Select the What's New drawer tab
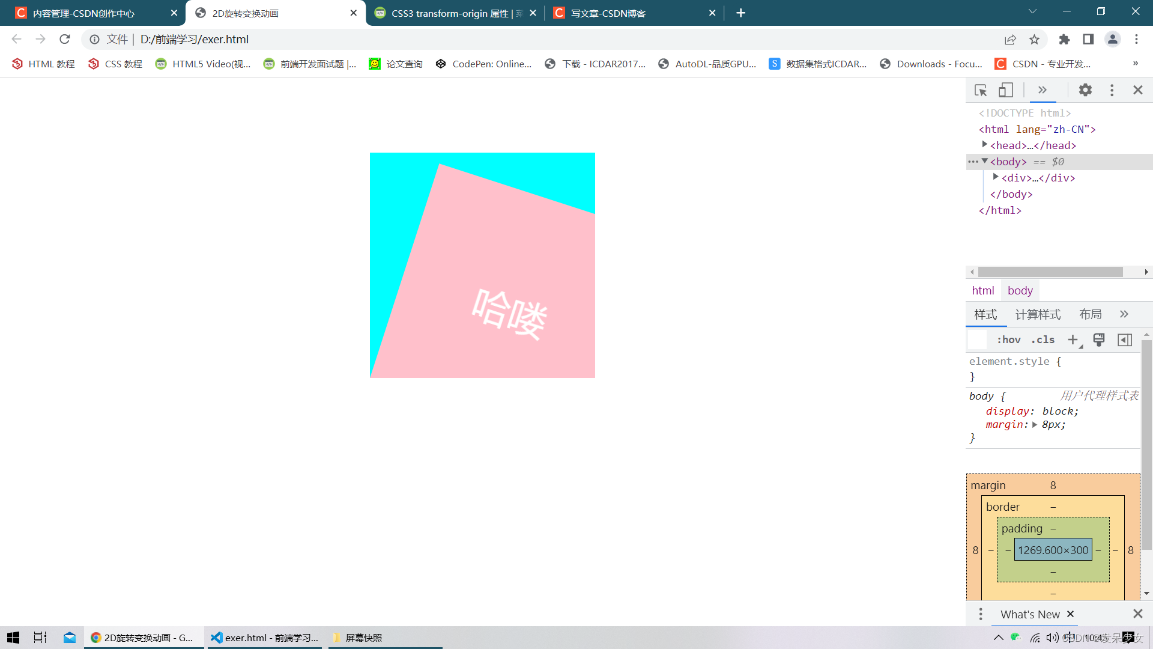The image size is (1153, 649). click(x=1030, y=614)
